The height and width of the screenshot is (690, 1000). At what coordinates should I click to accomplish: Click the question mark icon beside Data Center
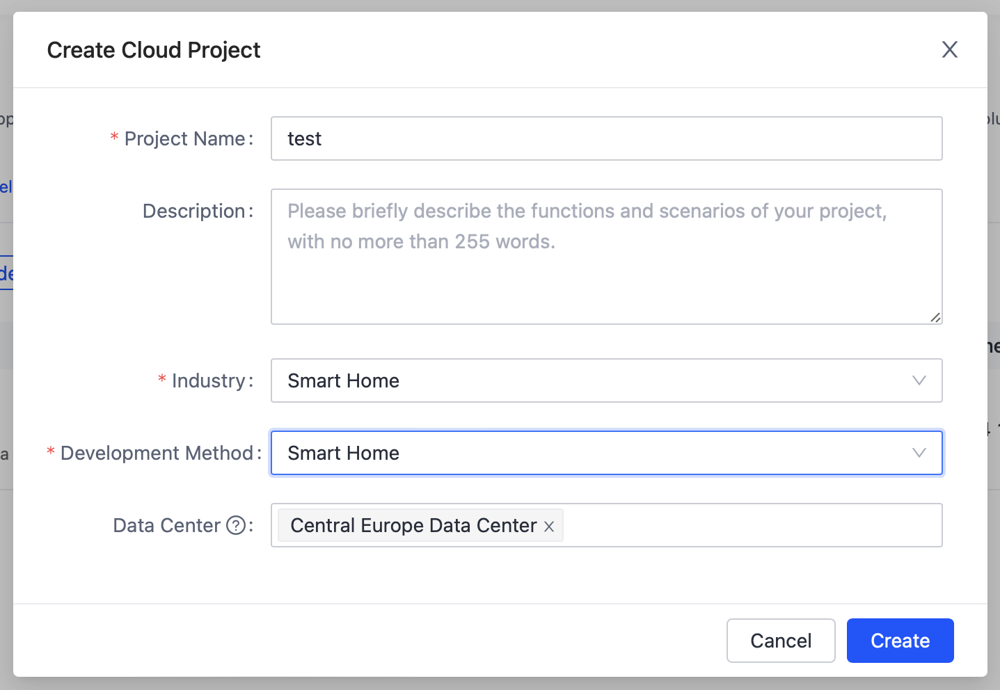click(x=236, y=525)
